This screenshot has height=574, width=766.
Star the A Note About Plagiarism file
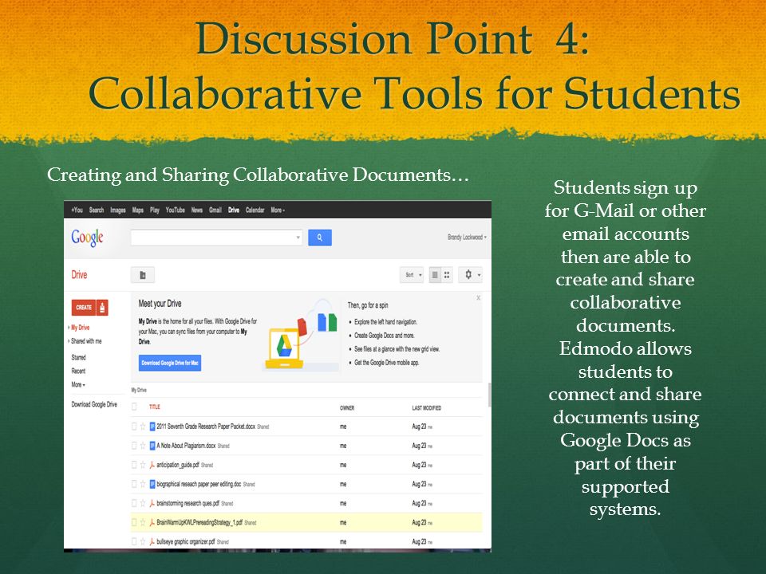click(143, 446)
